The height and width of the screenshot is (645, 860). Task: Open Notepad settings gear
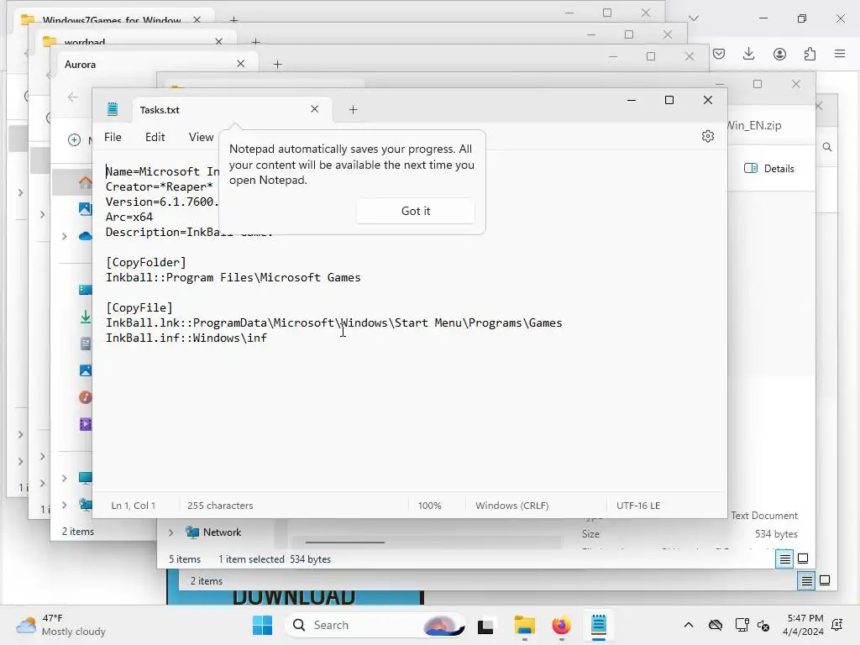coord(707,136)
